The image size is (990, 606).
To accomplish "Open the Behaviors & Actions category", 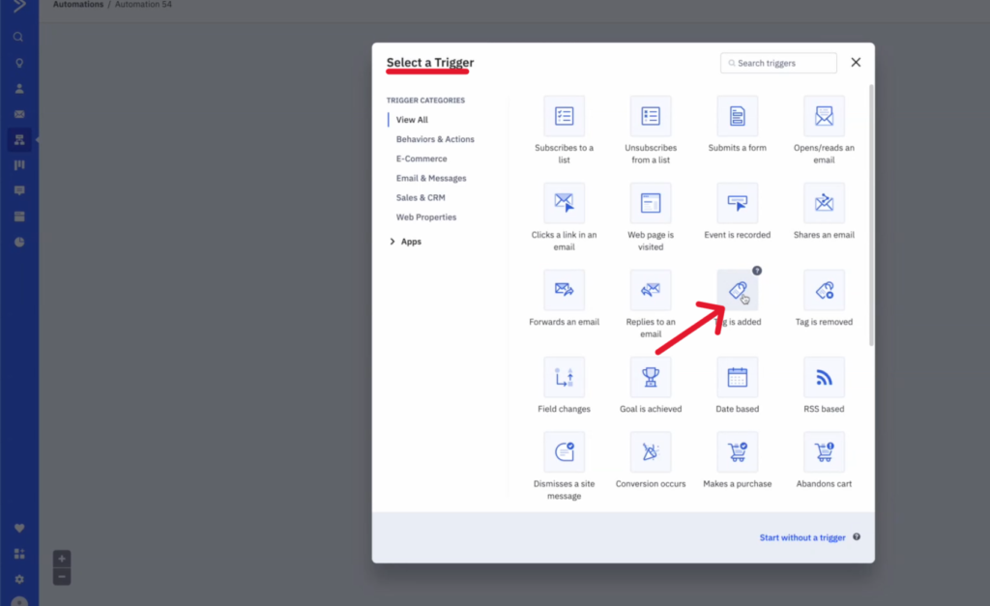I will [x=435, y=139].
